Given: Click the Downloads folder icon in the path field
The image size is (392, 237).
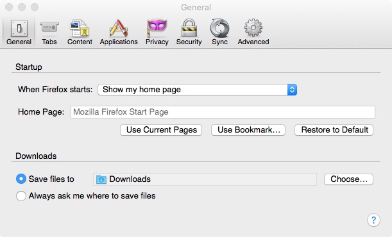Looking at the screenshot, I should coord(101,179).
